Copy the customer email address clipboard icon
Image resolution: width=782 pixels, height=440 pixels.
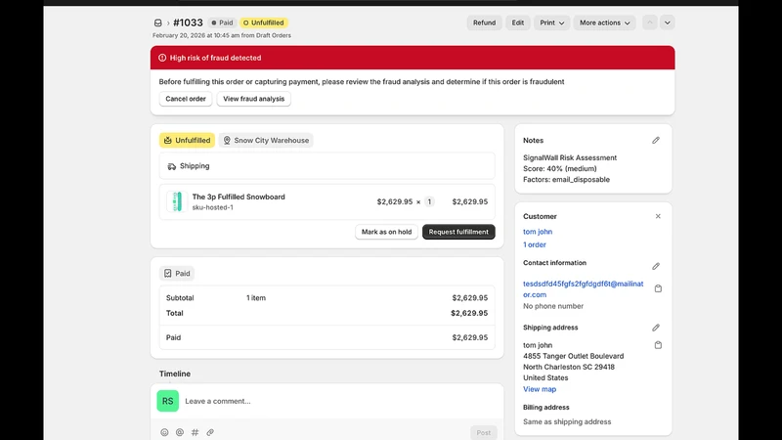coord(658,288)
